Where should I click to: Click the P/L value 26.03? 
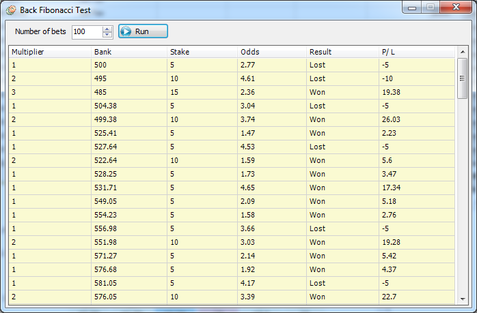coord(391,119)
